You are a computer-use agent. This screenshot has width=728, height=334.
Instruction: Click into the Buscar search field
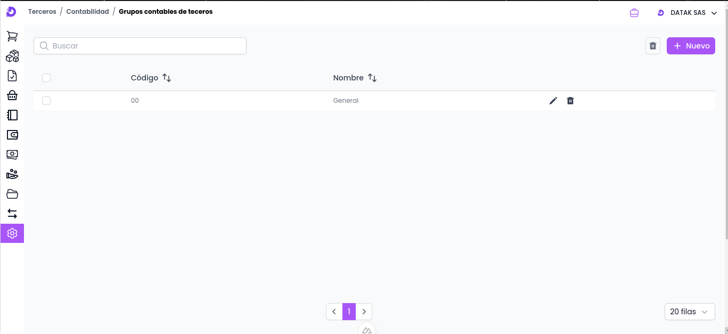pos(140,46)
